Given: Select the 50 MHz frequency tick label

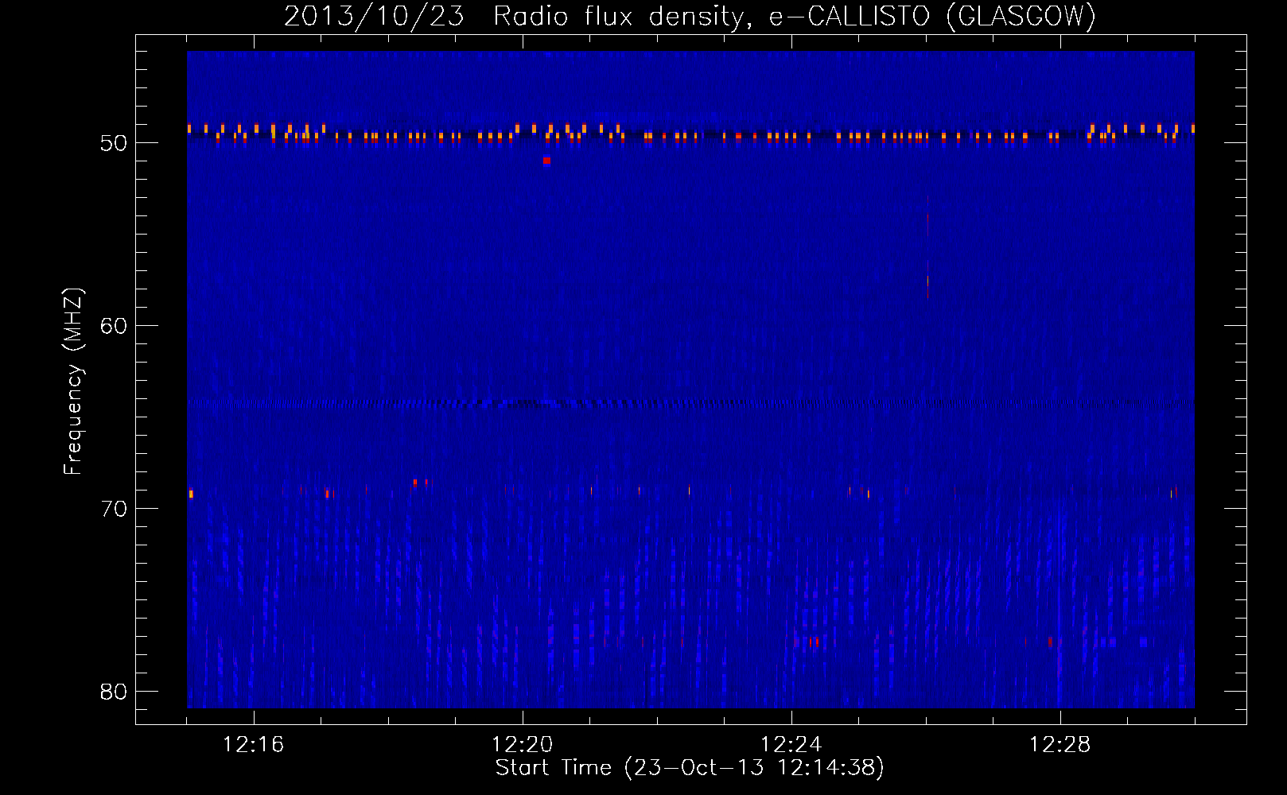Looking at the screenshot, I should click(114, 143).
